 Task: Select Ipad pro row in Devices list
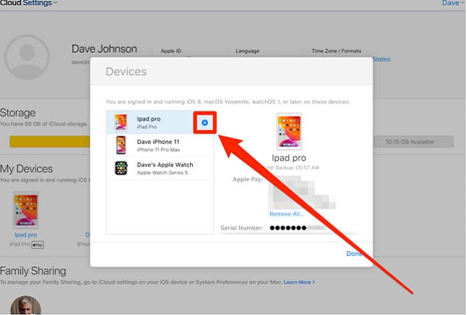click(160, 122)
